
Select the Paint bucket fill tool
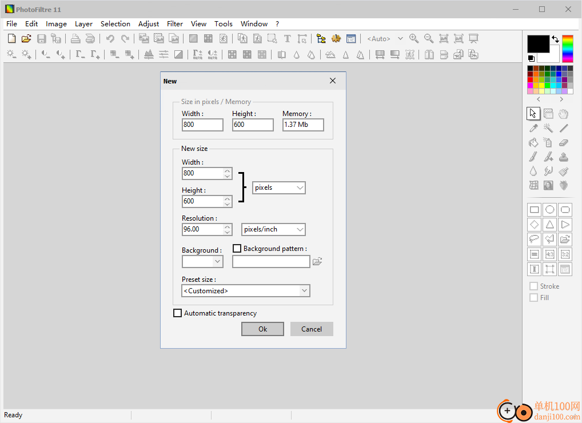pos(533,143)
